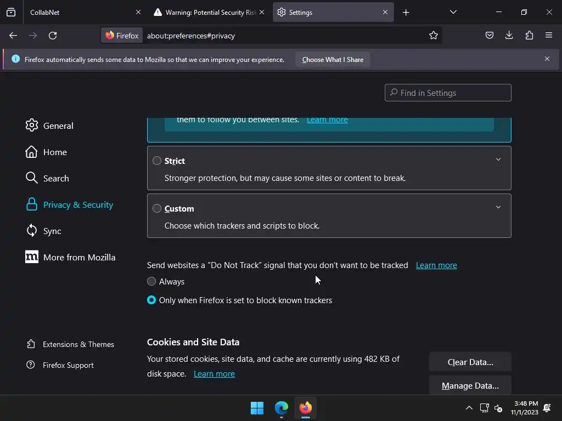Open the Extensions puzzle icon
562x421 pixels.
pyautogui.click(x=529, y=35)
